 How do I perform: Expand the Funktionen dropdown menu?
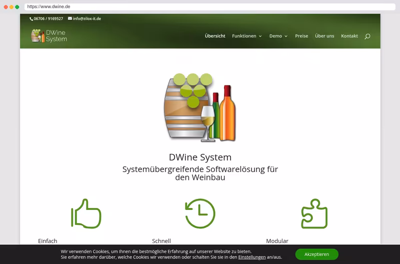pos(246,36)
